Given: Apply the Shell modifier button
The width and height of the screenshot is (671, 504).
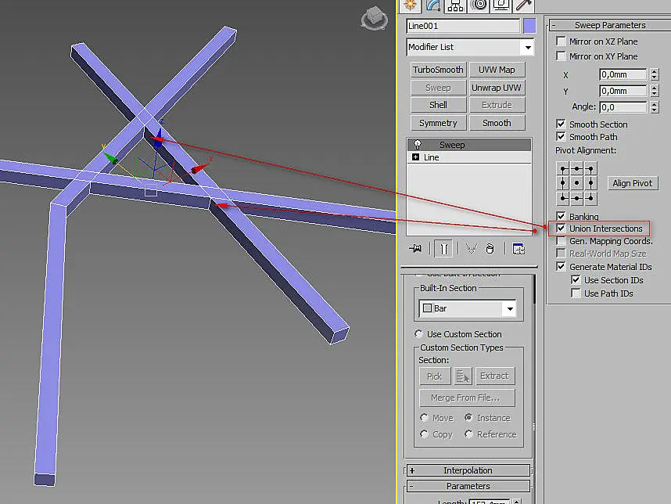Looking at the screenshot, I should point(438,105).
